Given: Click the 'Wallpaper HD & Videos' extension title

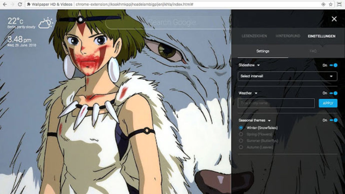Looking at the screenshot, I should (52, 5).
